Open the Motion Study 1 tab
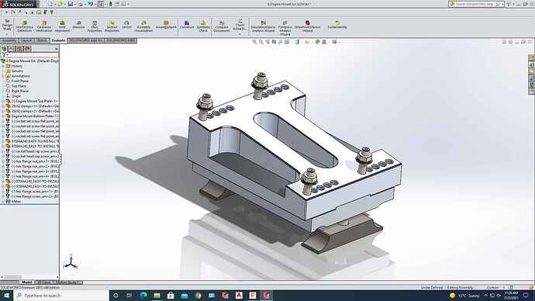 click(x=68, y=282)
